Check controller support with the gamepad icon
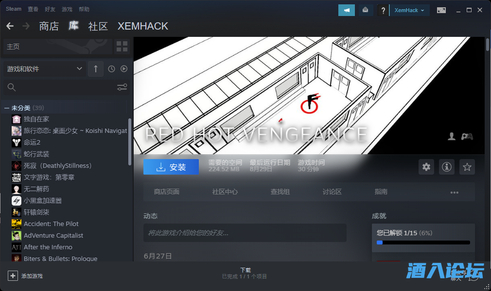This screenshot has width=491, height=291. 467,136
